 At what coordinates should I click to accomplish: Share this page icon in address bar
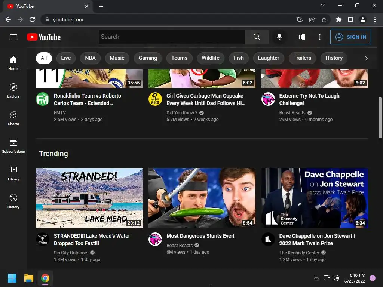click(312, 19)
